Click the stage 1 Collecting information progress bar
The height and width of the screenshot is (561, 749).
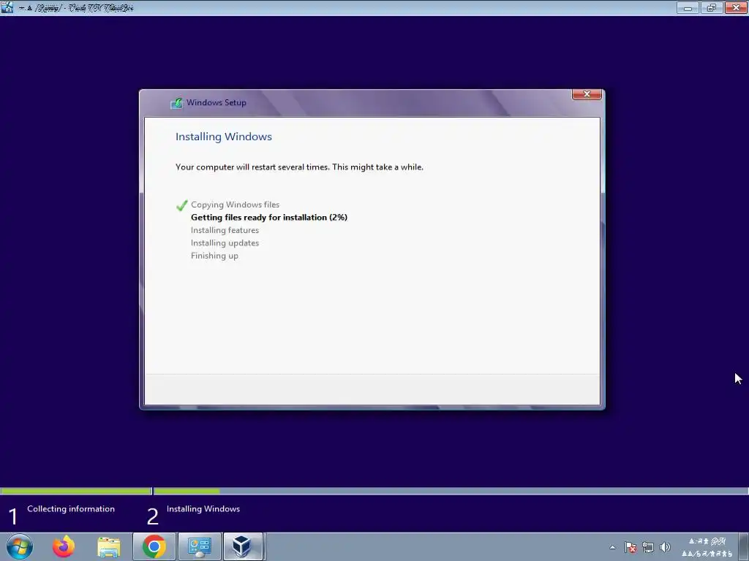(76, 491)
